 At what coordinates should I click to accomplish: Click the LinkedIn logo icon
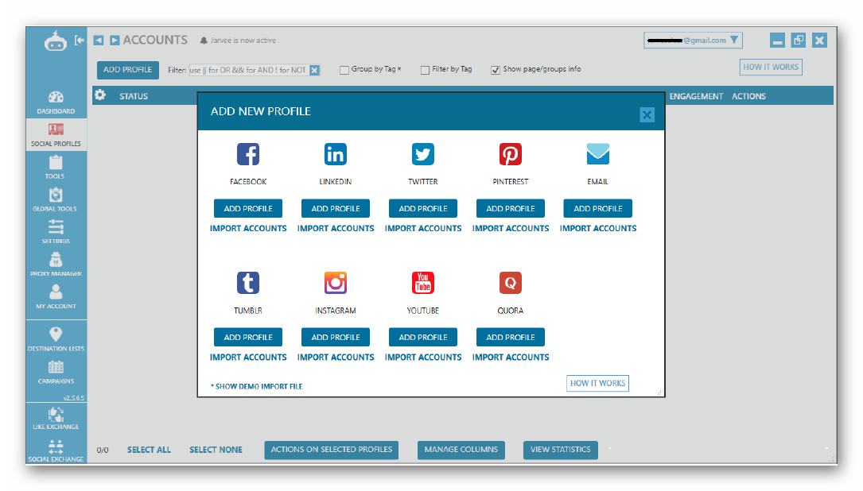pyautogui.click(x=335, y=154)
